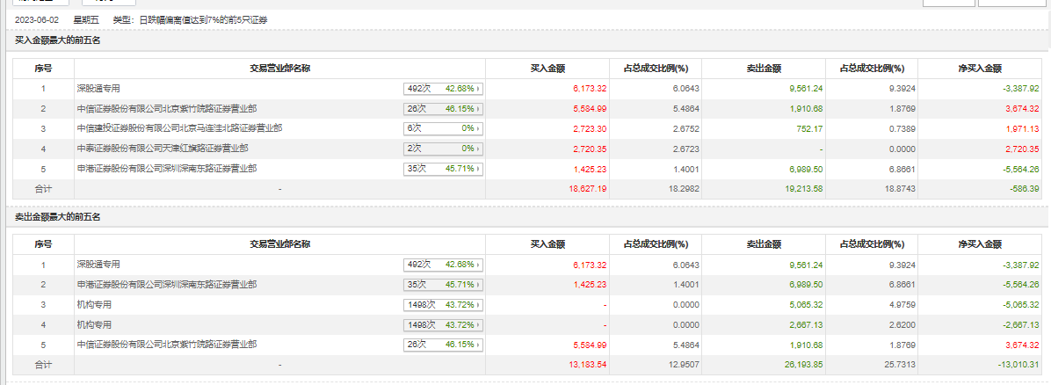The width and height of the screenshot is (1051, 385).
Task: Expand 35次 stats for 申港证券 in buy table
Action: (445, 169)
